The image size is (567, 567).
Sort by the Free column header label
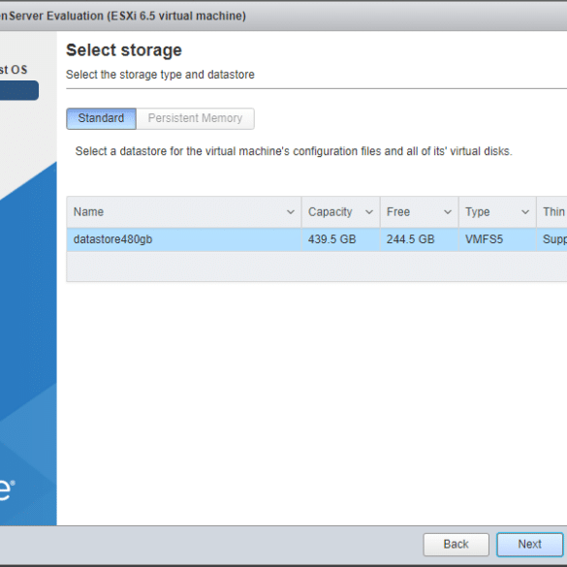pyautogui.click(x=398, y=212)
